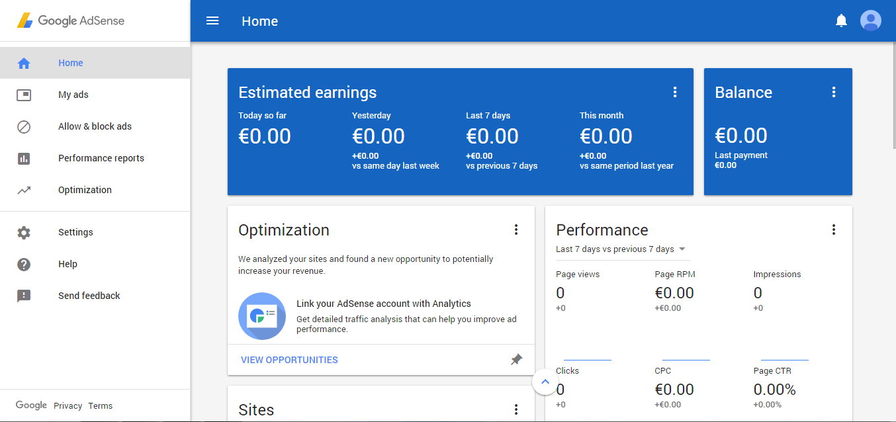Click the Settings gear icon
This screenshot has width=896, height=422.
click(x=24, y=232)
